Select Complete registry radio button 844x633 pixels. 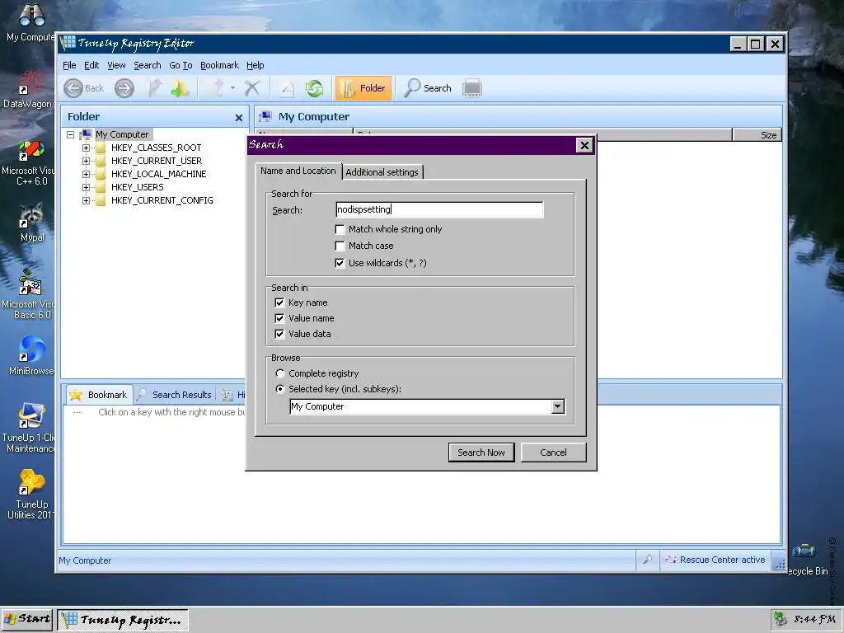[280, 373]
